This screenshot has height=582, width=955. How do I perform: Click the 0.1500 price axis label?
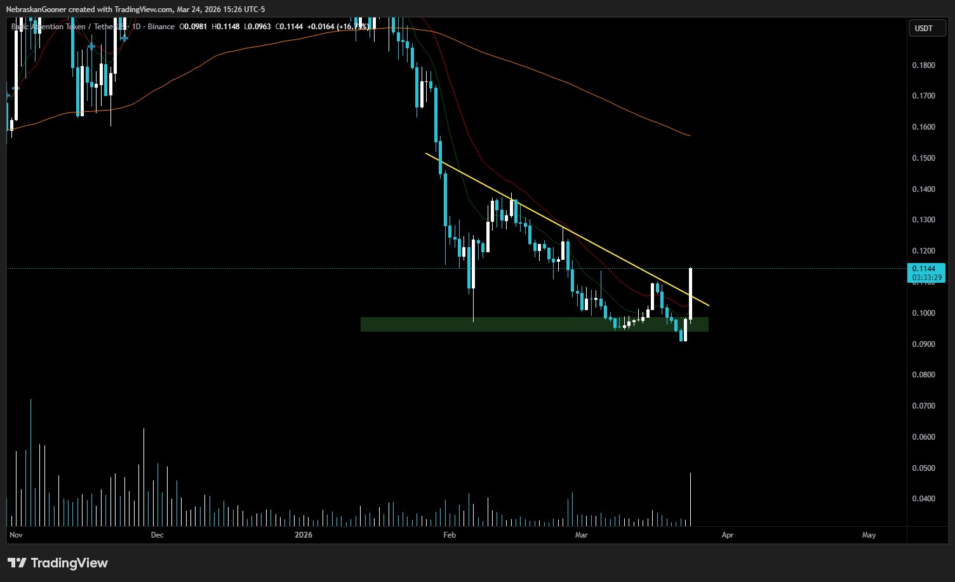(923, 158)
